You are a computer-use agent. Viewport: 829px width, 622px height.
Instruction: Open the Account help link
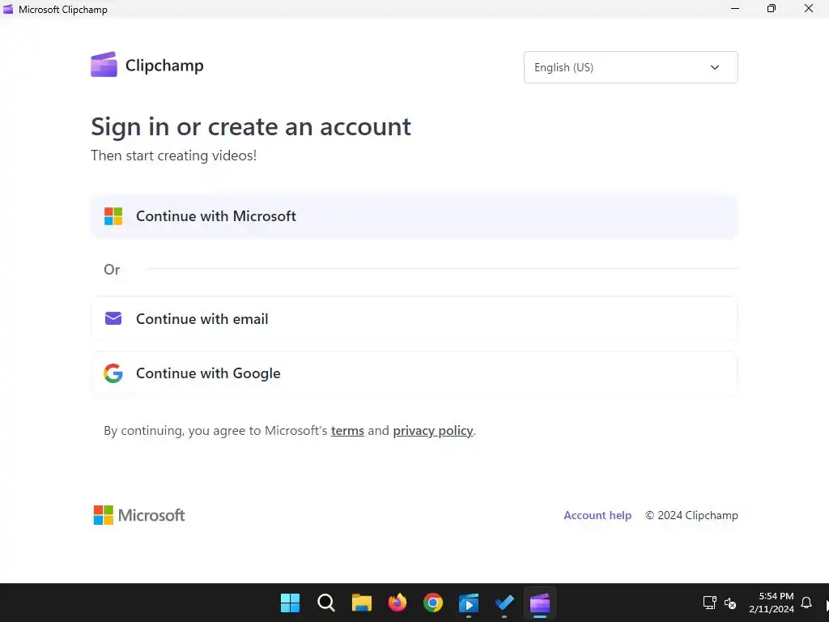click(597, 515)
